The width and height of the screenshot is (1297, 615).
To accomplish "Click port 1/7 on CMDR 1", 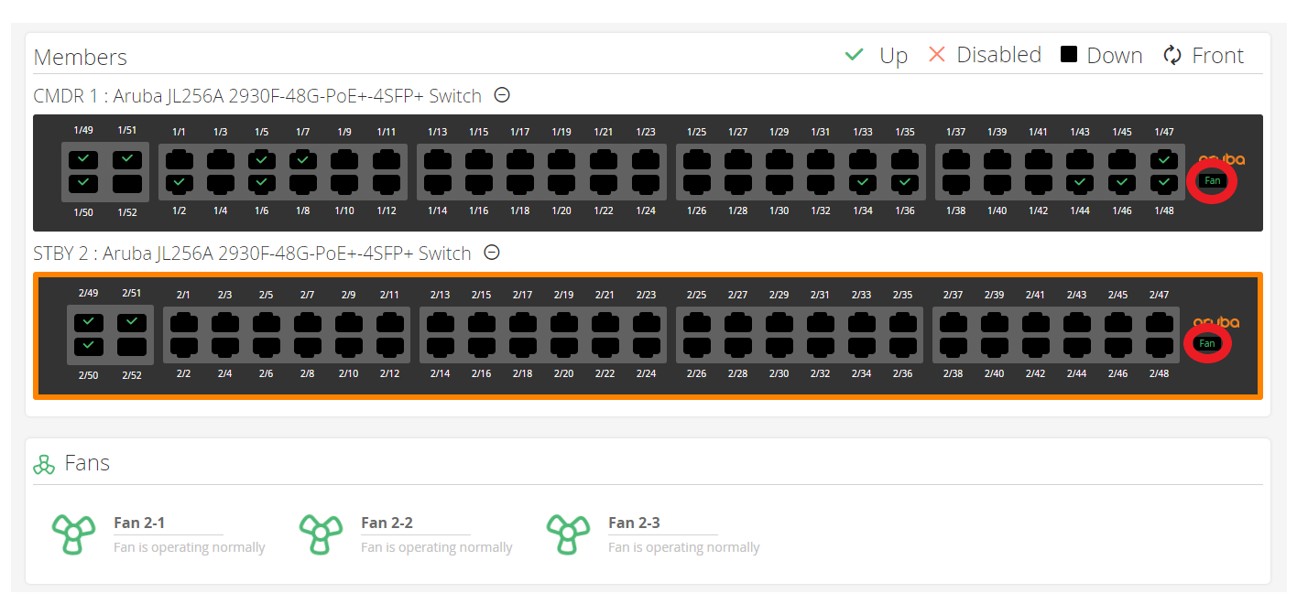I will 303,160.
